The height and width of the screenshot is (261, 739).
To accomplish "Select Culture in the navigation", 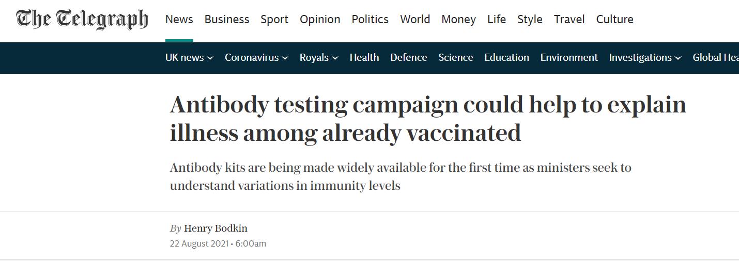I will tap(614, 20).
